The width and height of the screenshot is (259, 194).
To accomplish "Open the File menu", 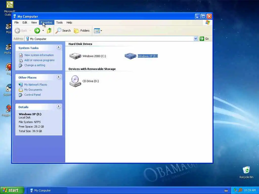I will [x=16, y=22].
